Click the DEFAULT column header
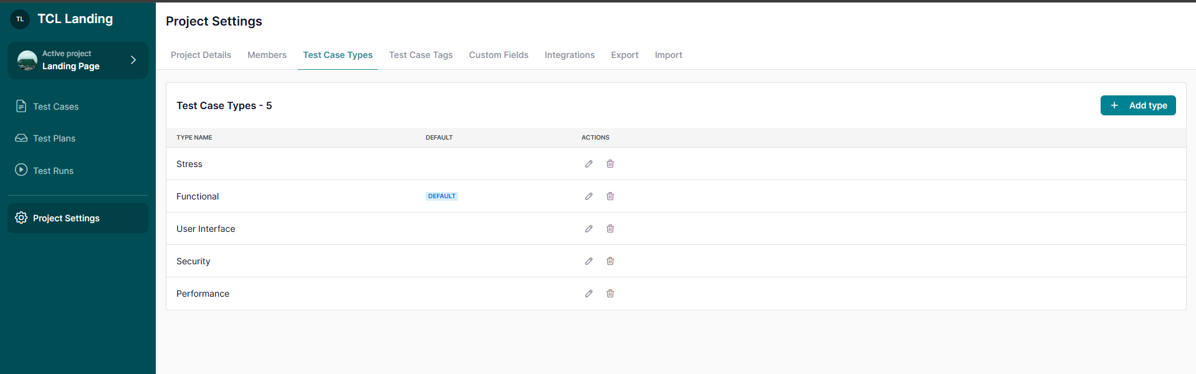The height and width of the screenshot is (374, 1196). pyautogui.click(x=439, y=137)
